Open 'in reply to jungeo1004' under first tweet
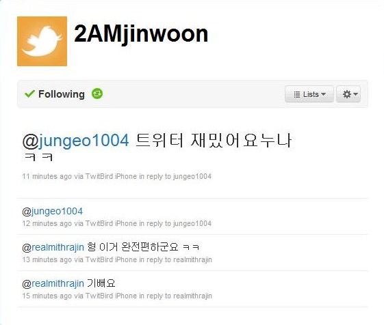Viewport: 384px width, 325px height. pos(175,176)
